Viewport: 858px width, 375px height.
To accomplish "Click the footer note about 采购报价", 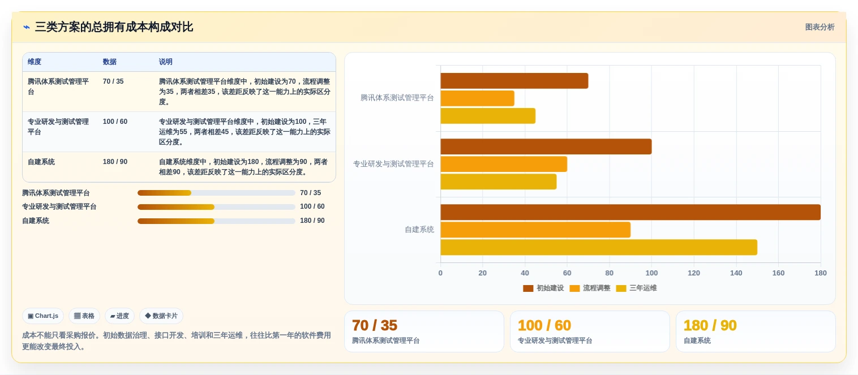I will [x=177, y=341].
